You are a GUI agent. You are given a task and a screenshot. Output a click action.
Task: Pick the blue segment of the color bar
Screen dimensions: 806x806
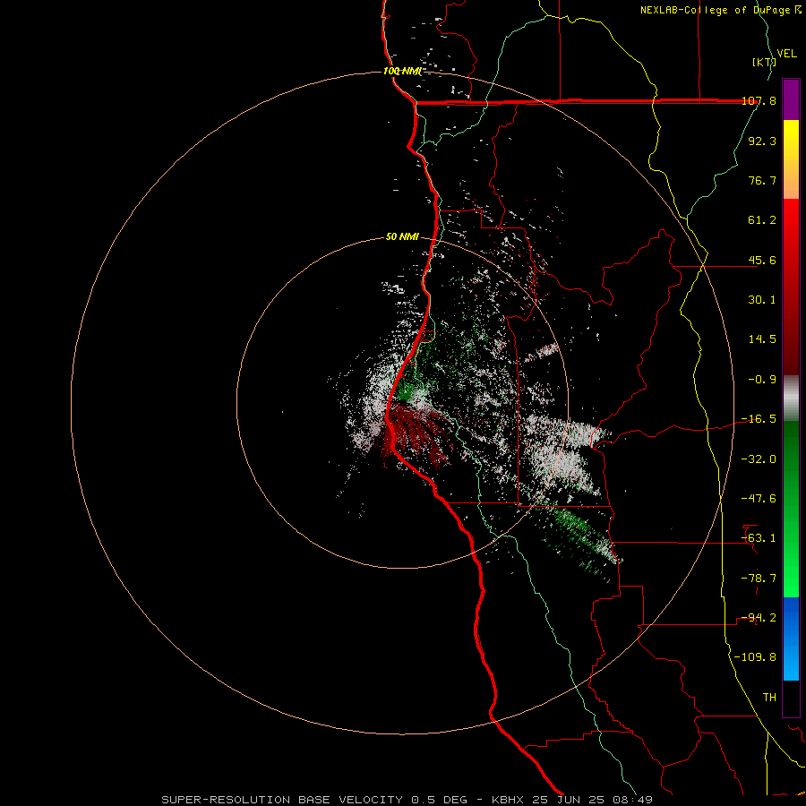(x=791, y=639)
